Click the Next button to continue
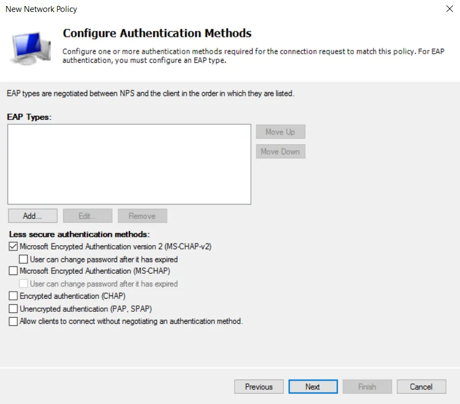Viewport: 460px width, 404px height. (x=313, y=387)
